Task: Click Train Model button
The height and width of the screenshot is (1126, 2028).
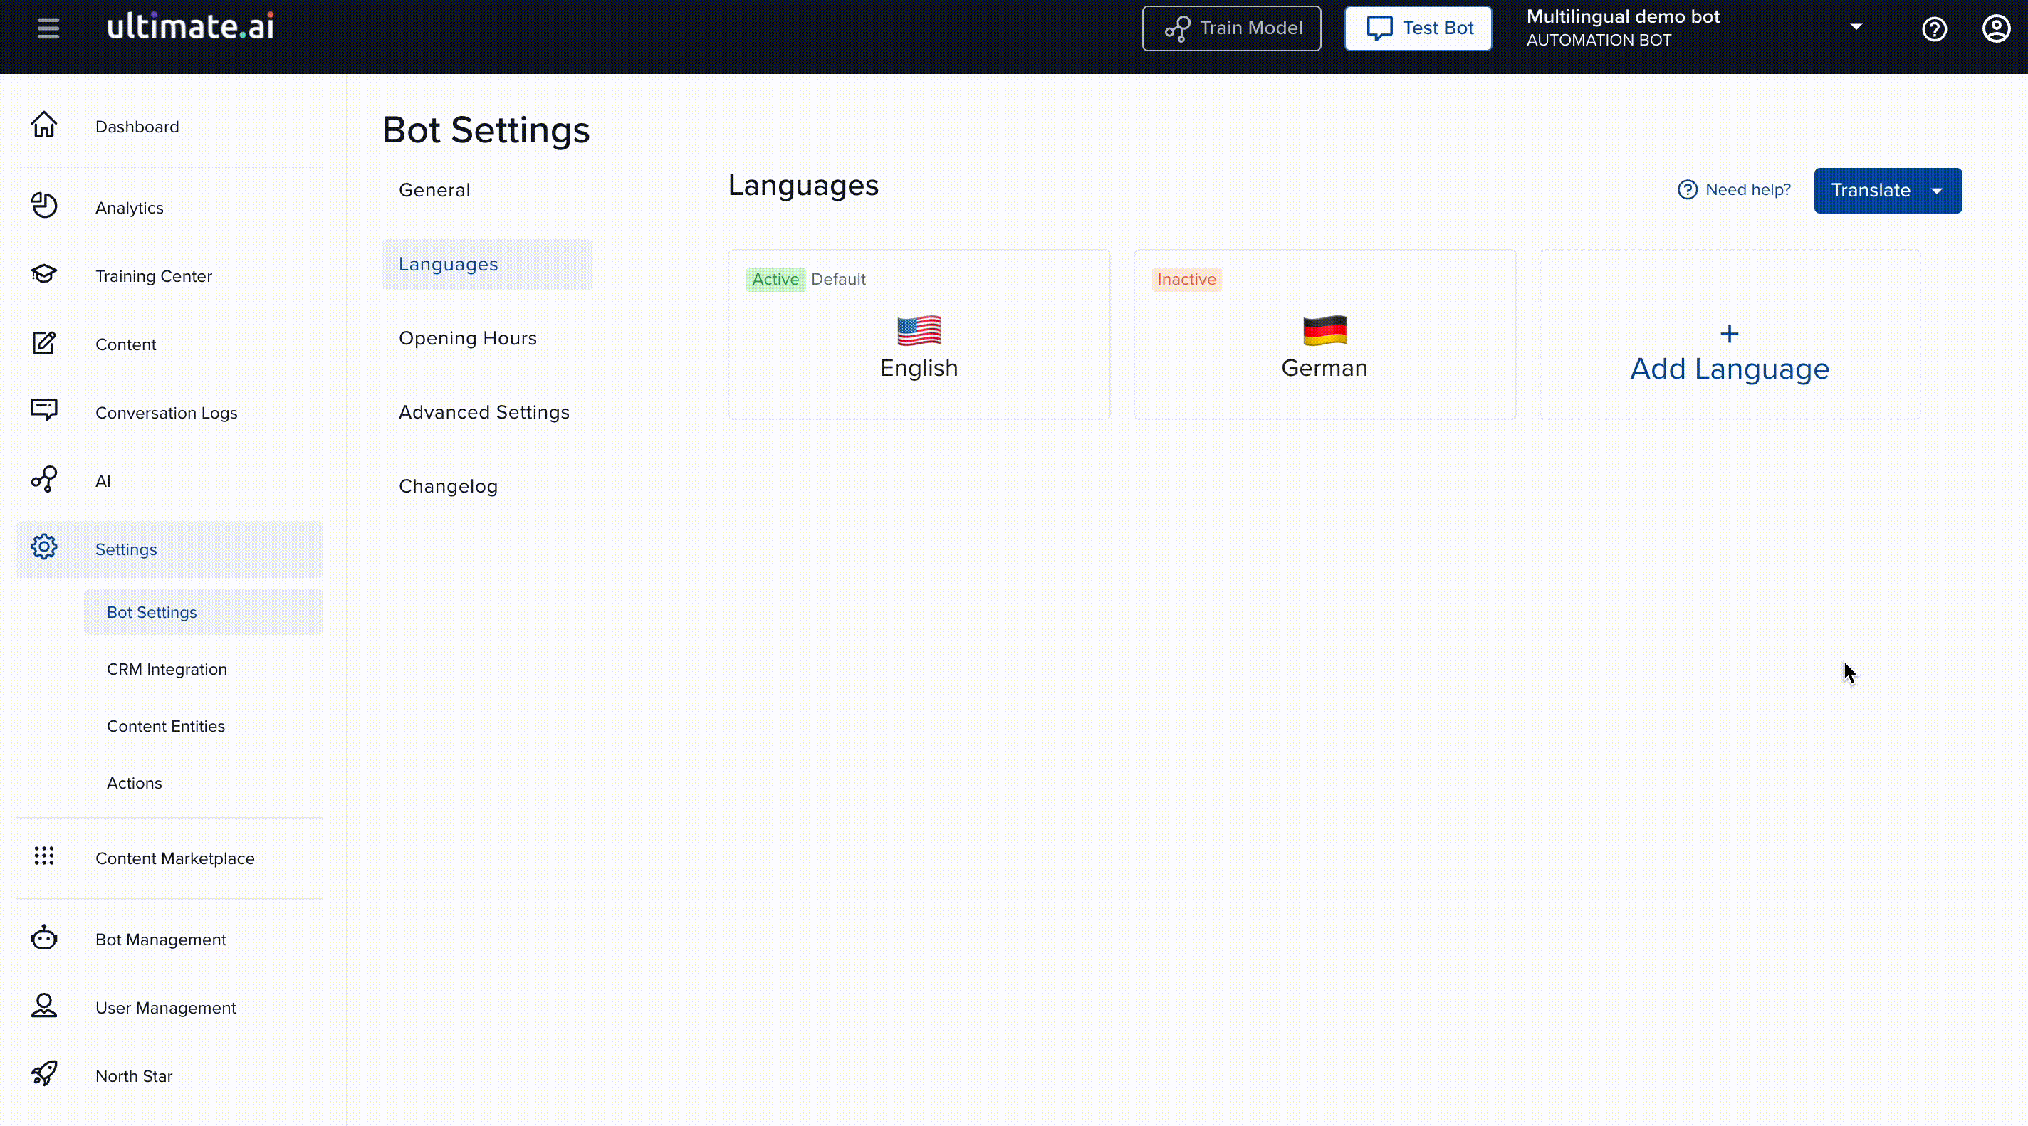Action: pos(1232,28)
